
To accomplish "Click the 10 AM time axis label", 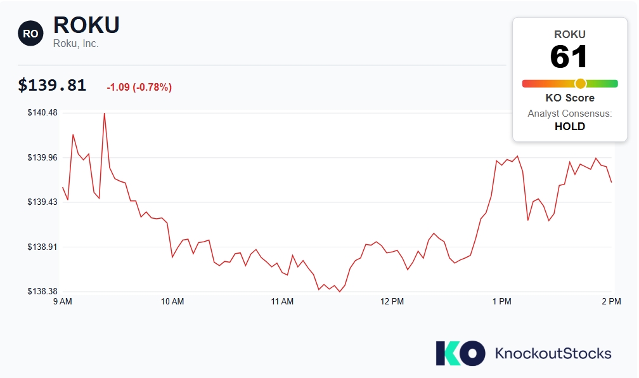I will (x=172, y=301).
